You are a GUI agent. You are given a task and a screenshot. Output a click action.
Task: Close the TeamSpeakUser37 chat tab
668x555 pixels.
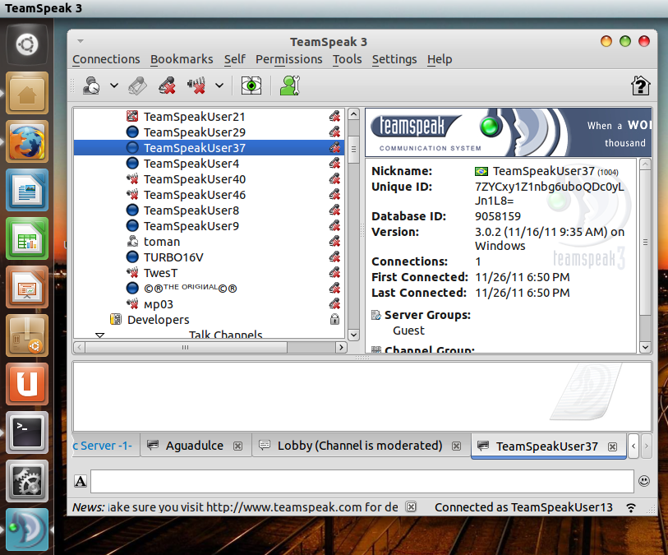613,446
